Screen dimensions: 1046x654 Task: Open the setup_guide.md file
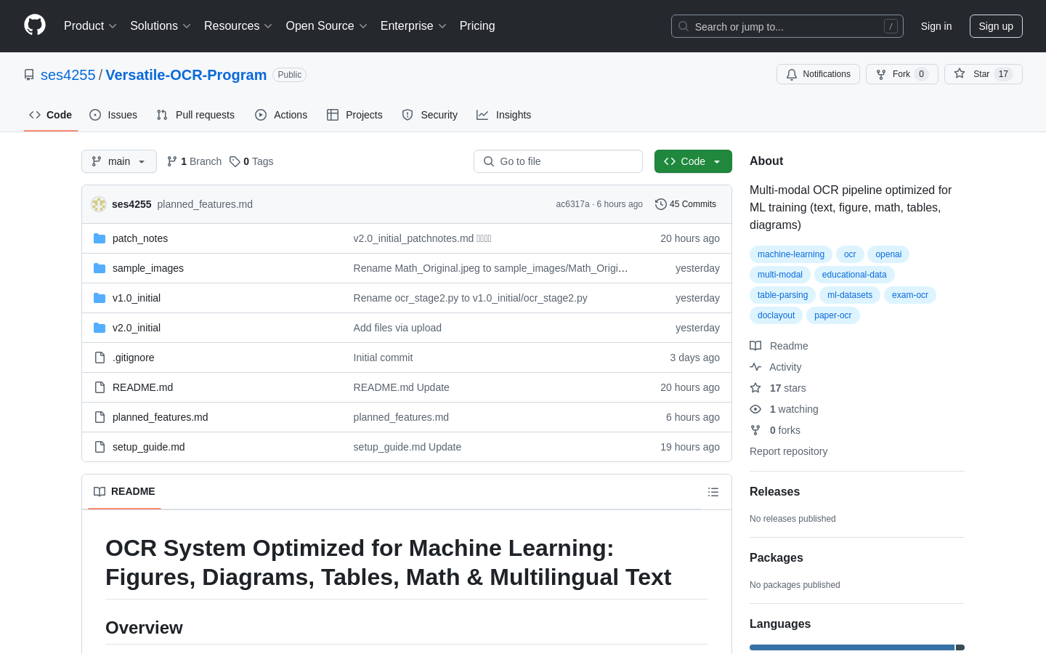(149, 447)
